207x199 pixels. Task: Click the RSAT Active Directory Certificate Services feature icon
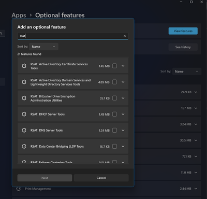pyautogui.click(x=24, y=66)
